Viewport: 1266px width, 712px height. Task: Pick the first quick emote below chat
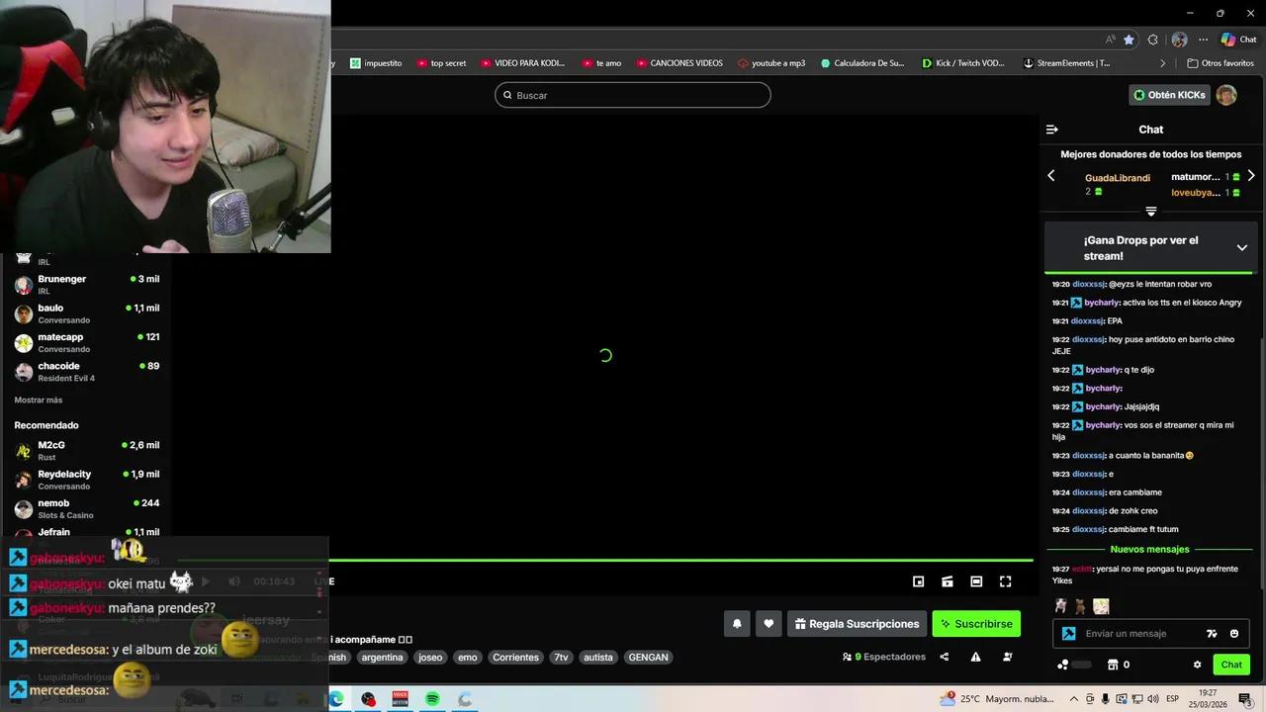click(x=1060, y=606)
